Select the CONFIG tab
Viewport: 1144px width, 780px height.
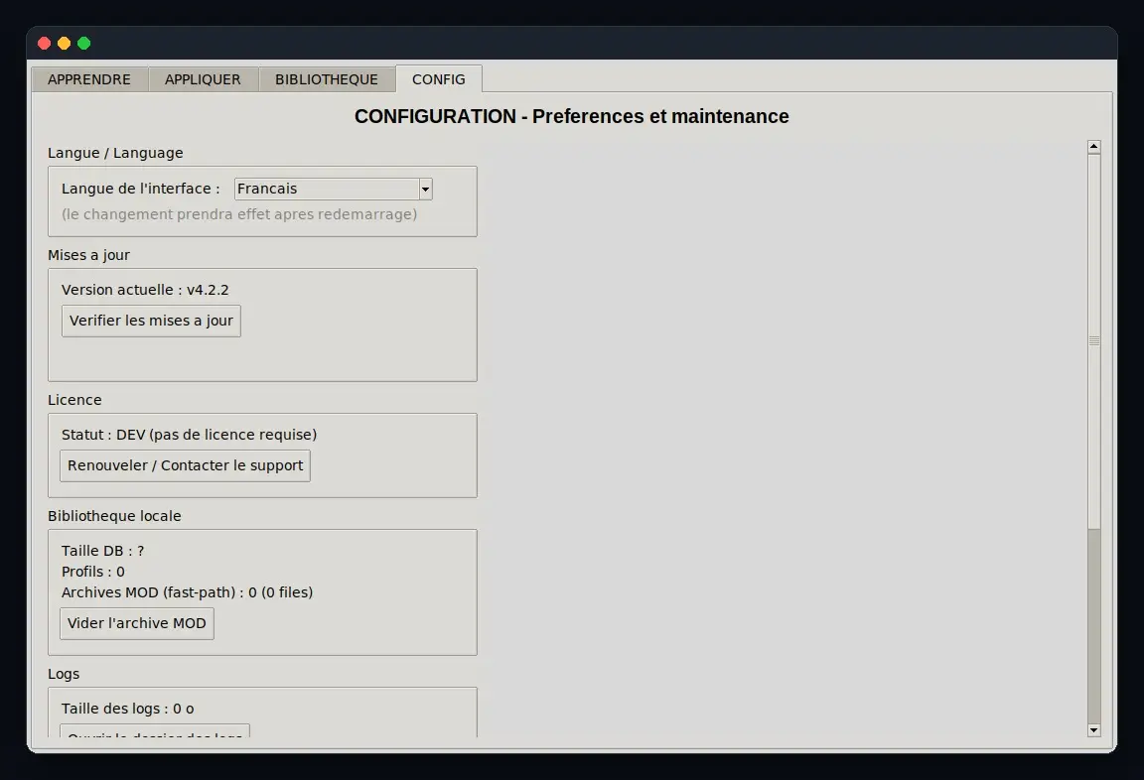click(x=439, y=78)
